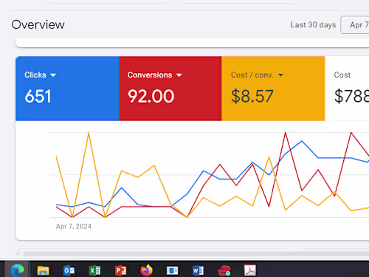Viewport: 369px width, 277px height.
Task: Open the Apr 7 date range picker
Action: pyautogui.click(x=355, y=25)
